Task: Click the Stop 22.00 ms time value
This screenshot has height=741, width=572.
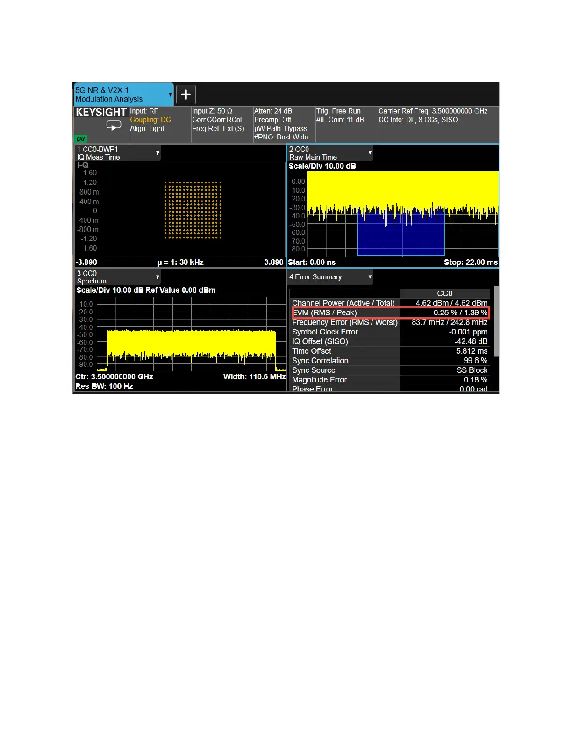Action: pos(471,262)
